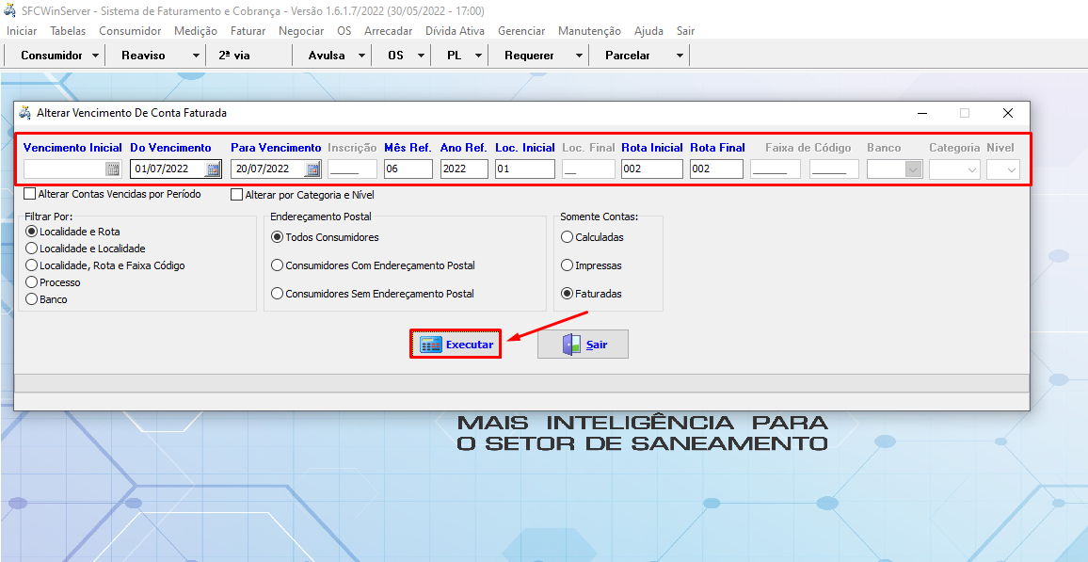Open calendar picker for Do Vencimento
This screenshot has height=562, width=1088.
213,169
